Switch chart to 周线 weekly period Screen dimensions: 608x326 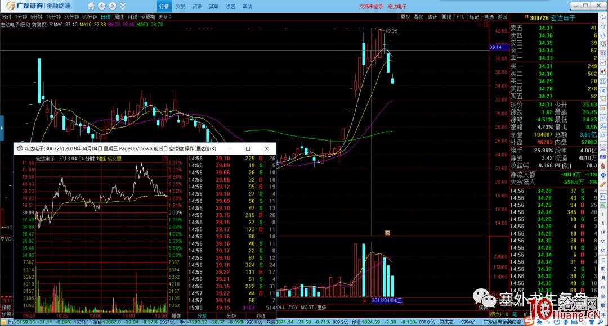point(119,17)
